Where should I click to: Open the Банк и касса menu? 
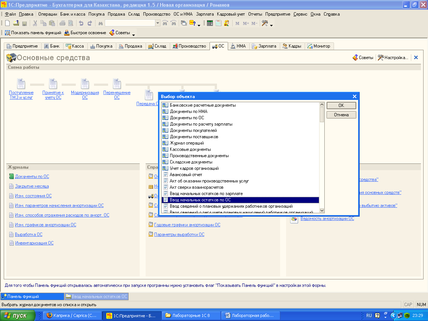click(72, 14)
